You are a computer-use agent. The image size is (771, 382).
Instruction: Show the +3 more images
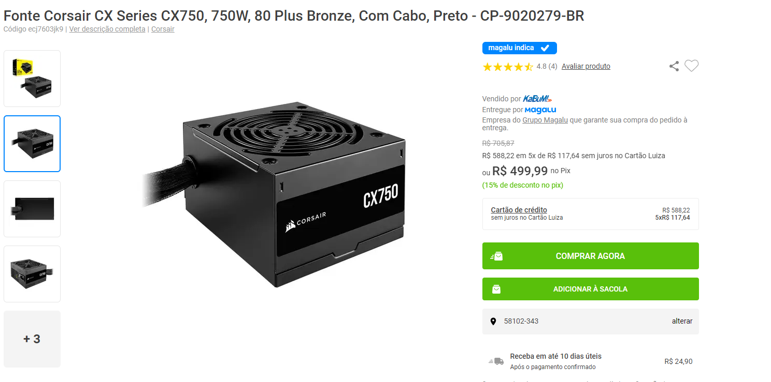32,339
